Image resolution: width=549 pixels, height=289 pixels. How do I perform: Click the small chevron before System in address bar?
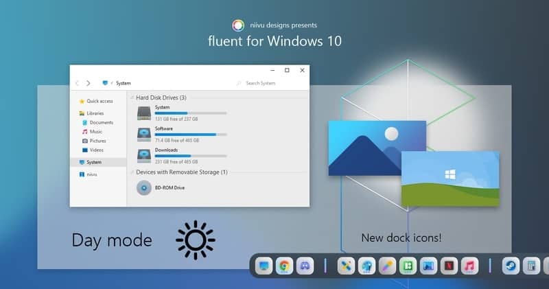tap(112, 83)
